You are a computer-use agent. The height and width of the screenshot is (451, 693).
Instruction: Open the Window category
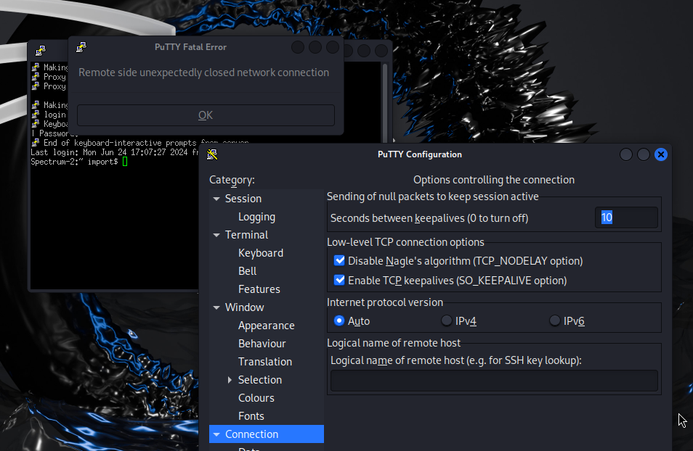[x=244, y=307]
